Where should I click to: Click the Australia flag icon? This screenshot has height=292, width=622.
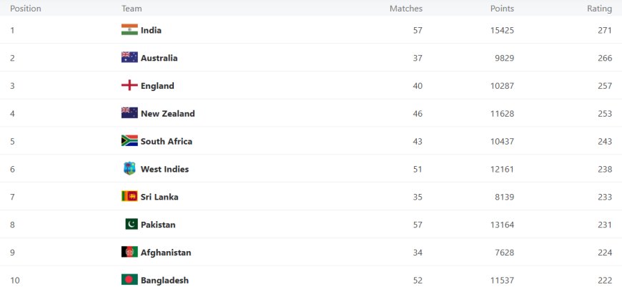coord(129,58)
